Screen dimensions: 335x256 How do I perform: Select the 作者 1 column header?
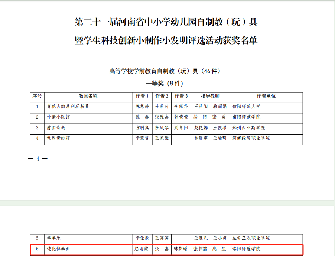pos(142,96)
